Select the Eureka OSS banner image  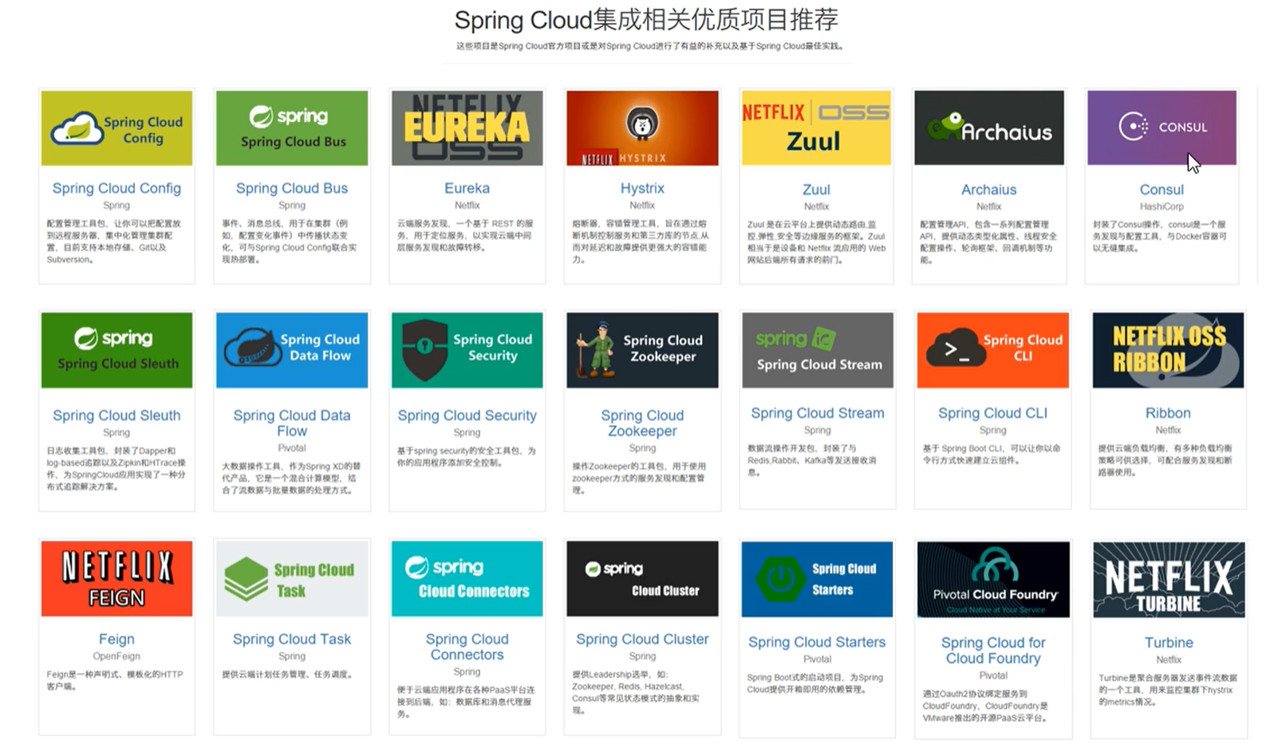(467, 128)
